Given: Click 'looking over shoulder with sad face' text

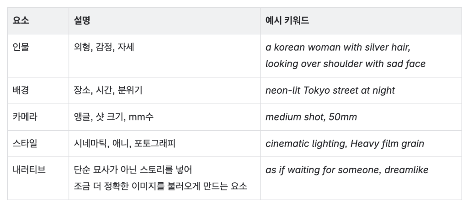Looking at the screenshot, I should (x=346, y=64).
